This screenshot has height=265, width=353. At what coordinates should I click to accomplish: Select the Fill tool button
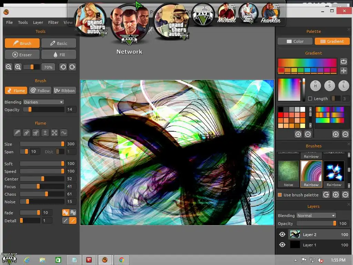click(x=59, y=55)
